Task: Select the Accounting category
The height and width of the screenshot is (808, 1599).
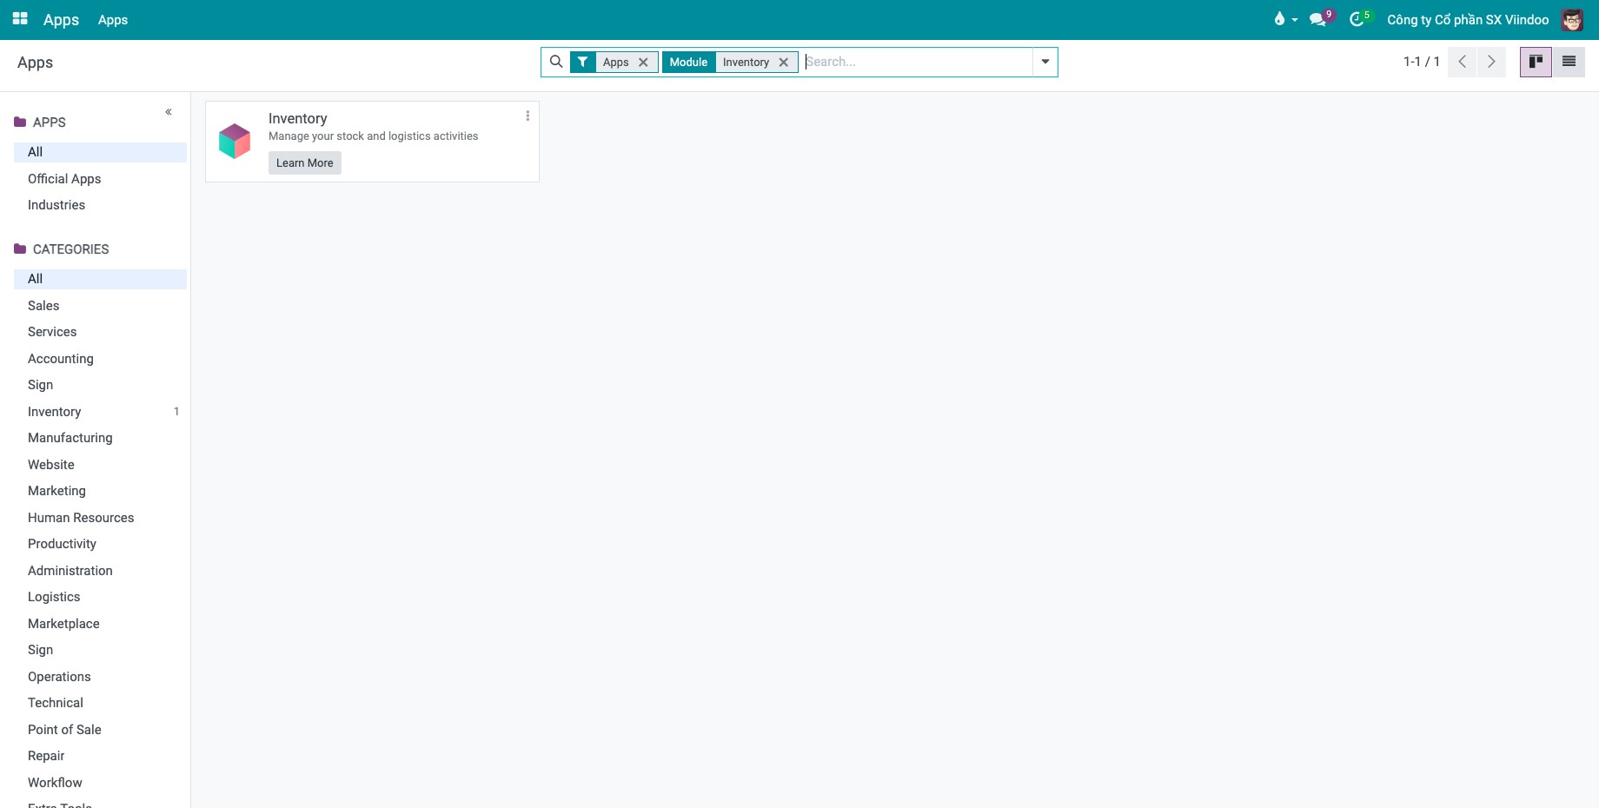Action: click(100, 359)
